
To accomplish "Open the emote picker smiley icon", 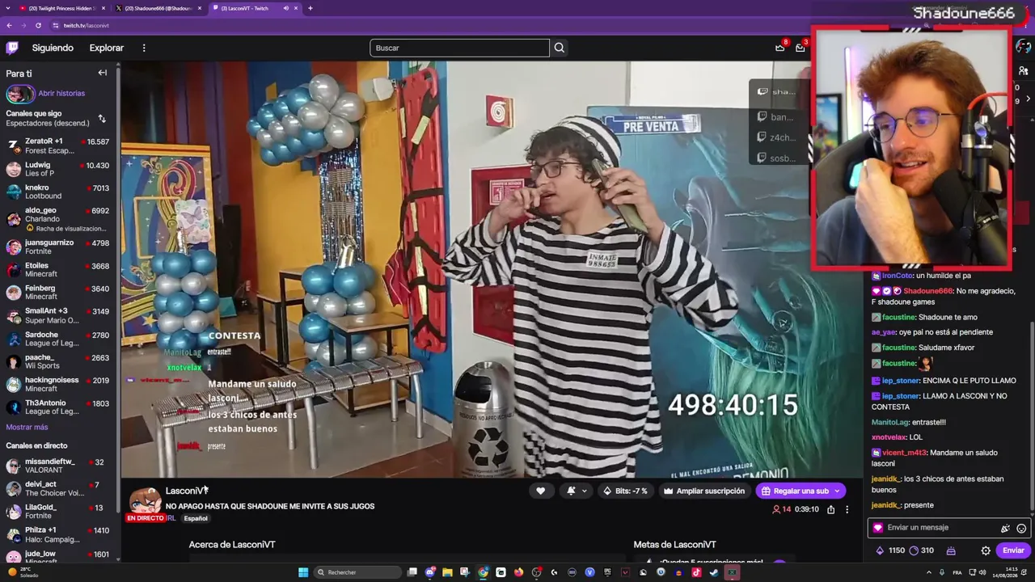I will click(1021, 528).
